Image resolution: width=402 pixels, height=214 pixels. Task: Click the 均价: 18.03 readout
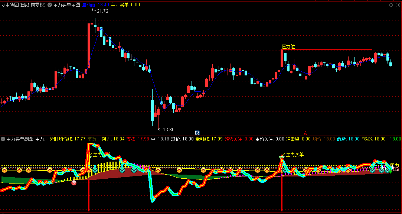tap(324, 139)
